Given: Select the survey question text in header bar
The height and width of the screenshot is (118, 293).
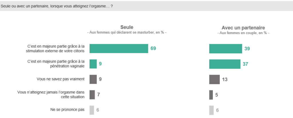Looking at the screenshot, I should 57,6.
